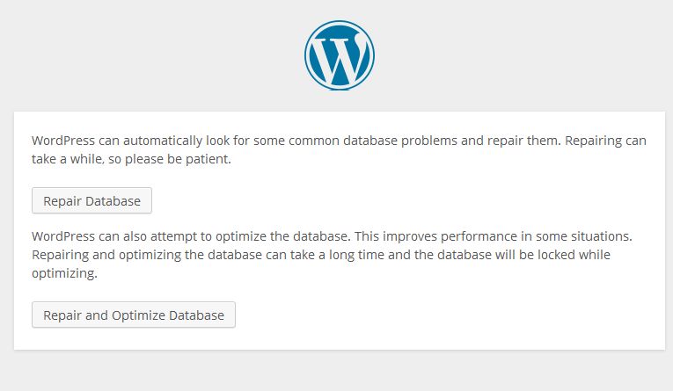This screenshot has width=673, height=391.
Task: Click the Repair Database button
Action: pyautogui.click(x=91, y=200)
